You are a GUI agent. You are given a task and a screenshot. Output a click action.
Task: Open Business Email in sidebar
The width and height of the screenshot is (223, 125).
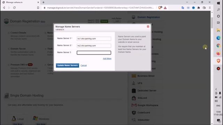coord(146,76)
